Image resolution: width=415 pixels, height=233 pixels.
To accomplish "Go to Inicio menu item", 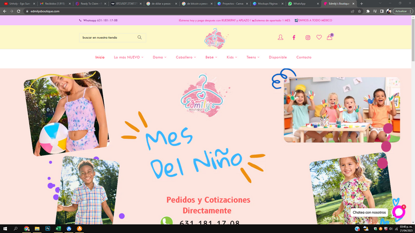I will pos(100,57).
